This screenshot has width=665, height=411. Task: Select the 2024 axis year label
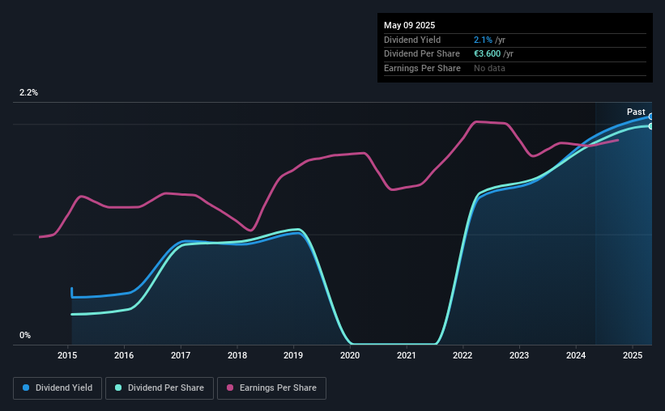(x=576, y=355)
